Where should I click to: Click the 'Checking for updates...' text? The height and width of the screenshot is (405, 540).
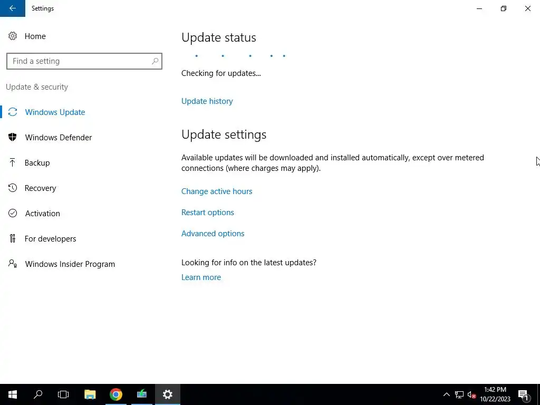click(x=221, y=73)
